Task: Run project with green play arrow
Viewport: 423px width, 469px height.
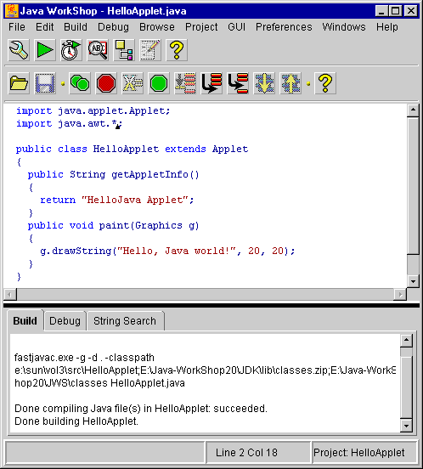Action: tap(45, 50)
